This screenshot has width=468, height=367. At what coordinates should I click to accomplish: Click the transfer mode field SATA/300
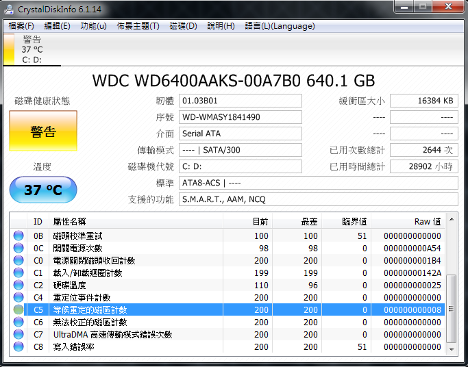(x=241, y=150)
